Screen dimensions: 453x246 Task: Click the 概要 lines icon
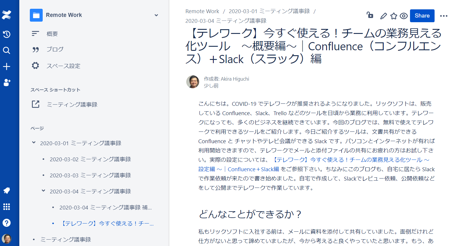[35, 34]
